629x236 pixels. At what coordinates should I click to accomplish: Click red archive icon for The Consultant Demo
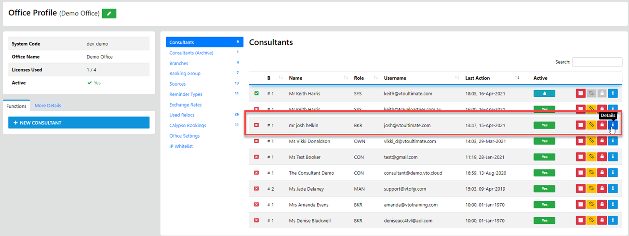(581, 172)
